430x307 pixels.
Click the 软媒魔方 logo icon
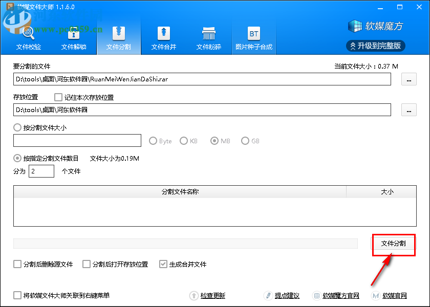click(x=355, y=26)
